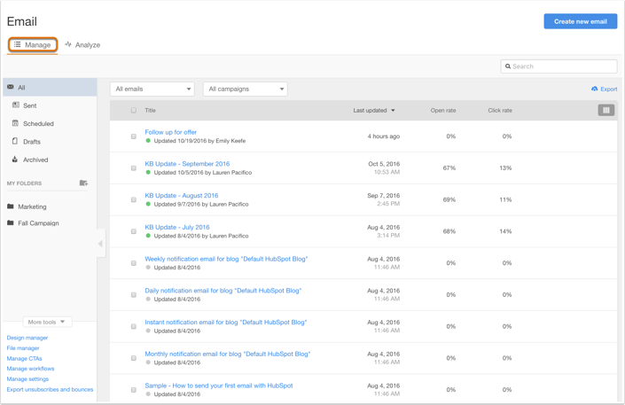Open Manage workflows link
This screenshot has width=625, height=405.
point(30,369)
